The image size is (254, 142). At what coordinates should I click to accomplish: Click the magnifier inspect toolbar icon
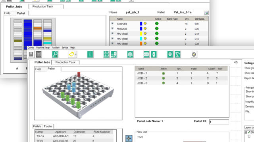[x=55, y=54]
